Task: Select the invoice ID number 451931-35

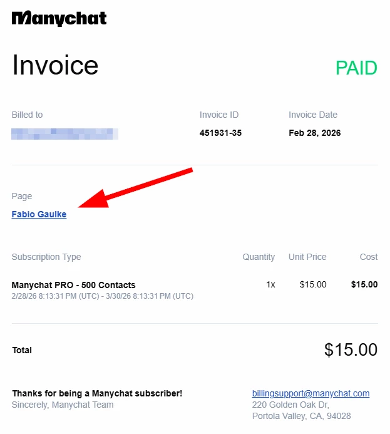Action: point(220,133)
